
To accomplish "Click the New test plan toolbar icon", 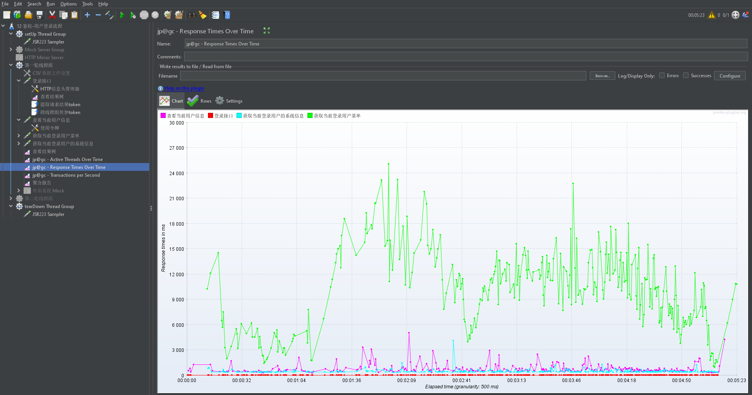I will click(7, 15).
